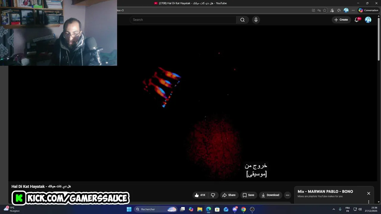Viewport: 381px width, 214px height.
Task: Launch Copilot from taskbar
Action: (x=191, y=209)
